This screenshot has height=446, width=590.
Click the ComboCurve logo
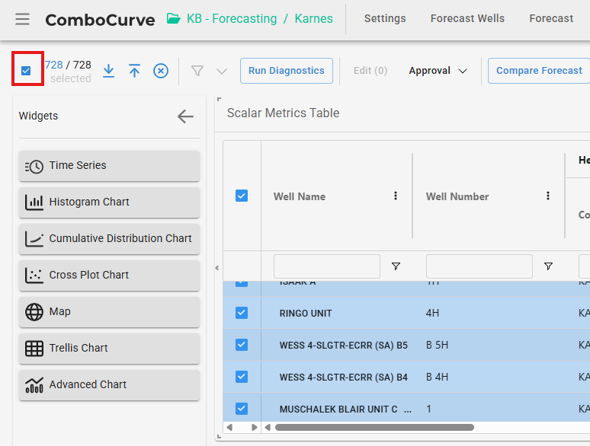[100, 20]
